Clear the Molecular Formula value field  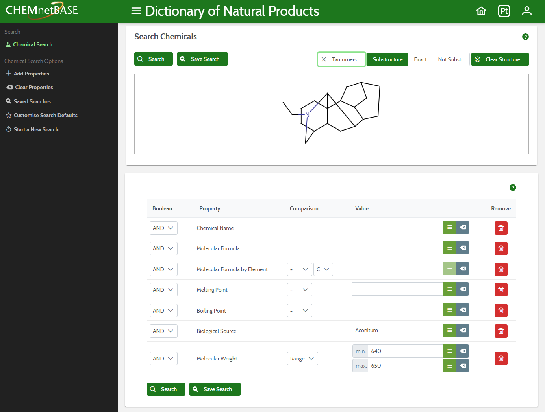pos(463,248)
